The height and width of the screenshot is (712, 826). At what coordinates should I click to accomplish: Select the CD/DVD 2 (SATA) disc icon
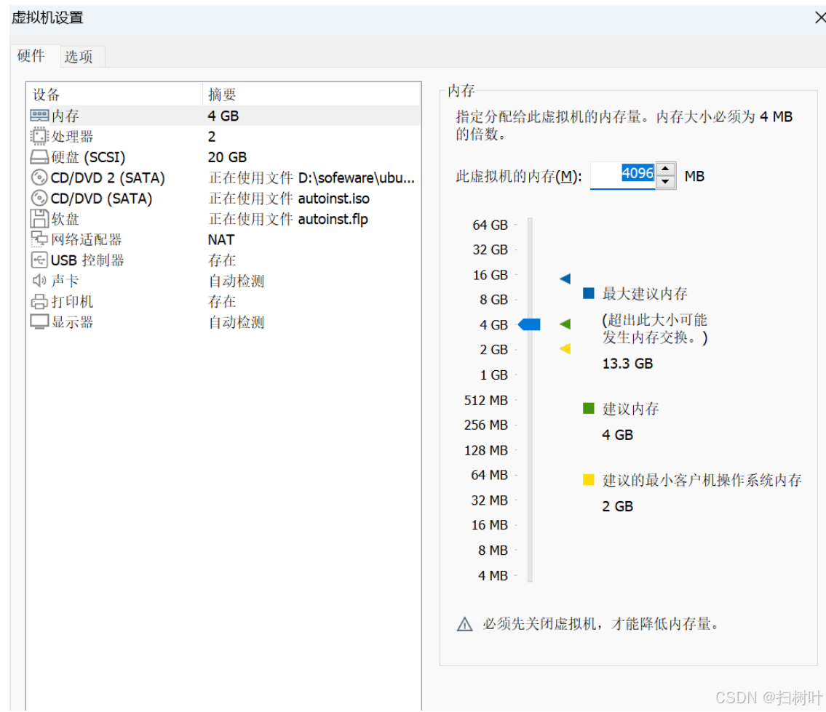tap(39, 177)
